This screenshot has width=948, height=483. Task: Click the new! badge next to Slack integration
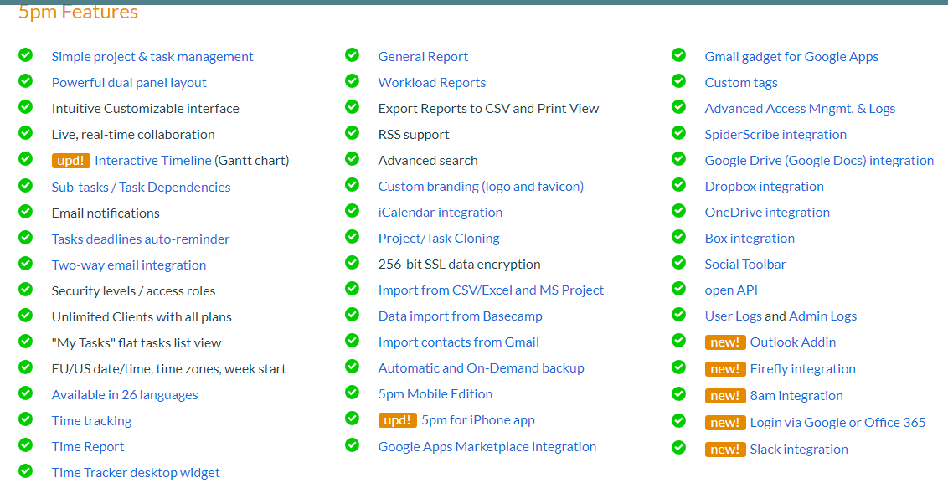coord(724,450)
